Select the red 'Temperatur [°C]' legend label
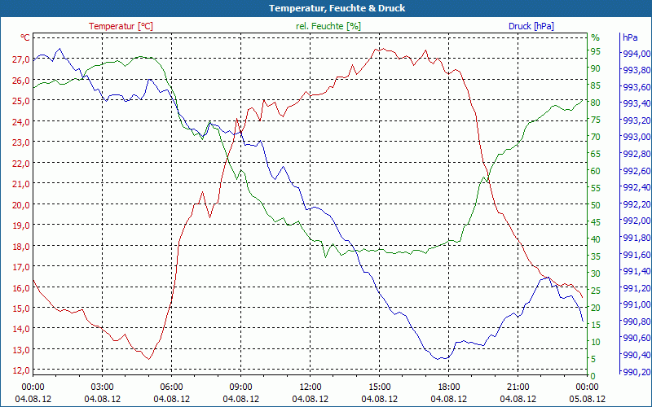 [x=121, y=26]
